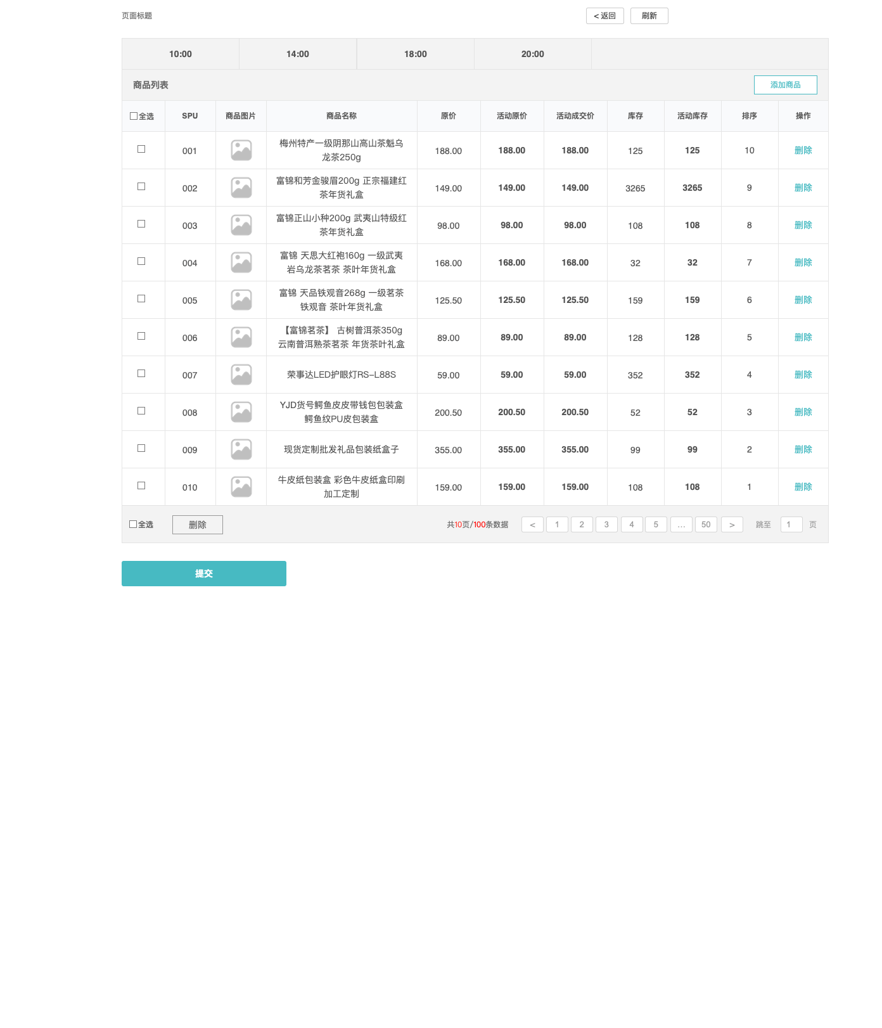
Task: Click product name 荣事达LED护眼灯RS-L88S
Action: pyautogui.click(x=342, y=375)
